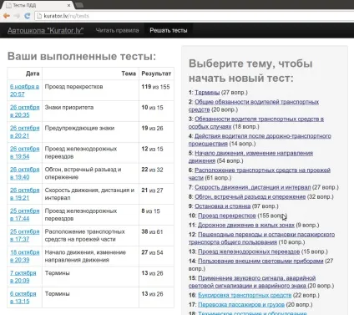This screenshot has height=315, width=354.
Task: Start topic Применение звукового сигнала
Action: pos(252,282)
